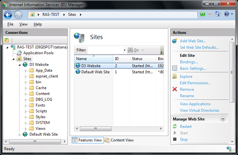Open the Help question mark icon
The width and height of the screenshot is (238, 155).
[226, 14]
